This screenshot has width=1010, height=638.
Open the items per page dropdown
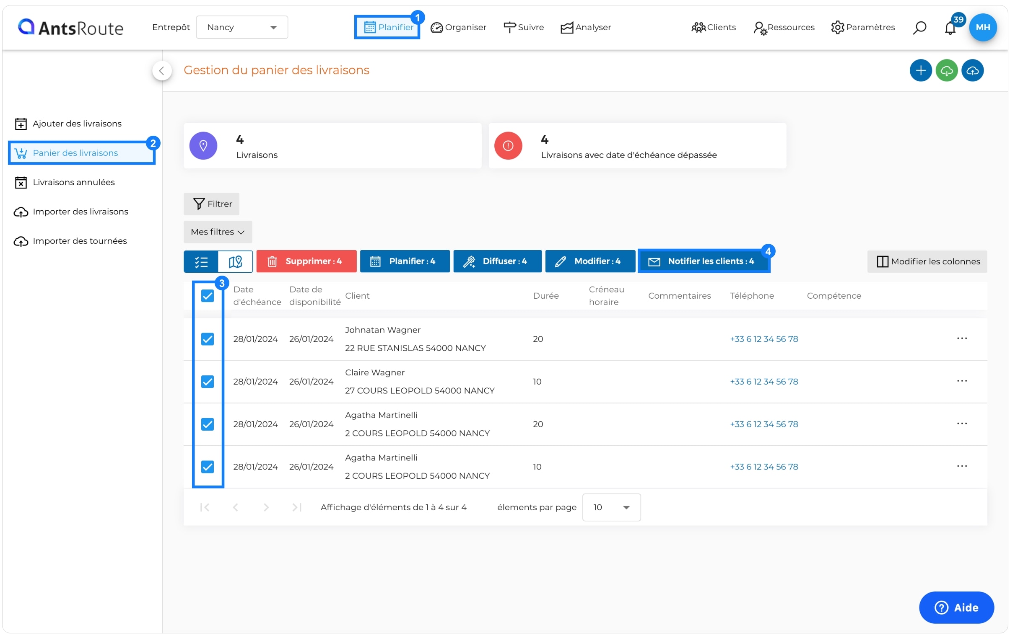(611, 507)
